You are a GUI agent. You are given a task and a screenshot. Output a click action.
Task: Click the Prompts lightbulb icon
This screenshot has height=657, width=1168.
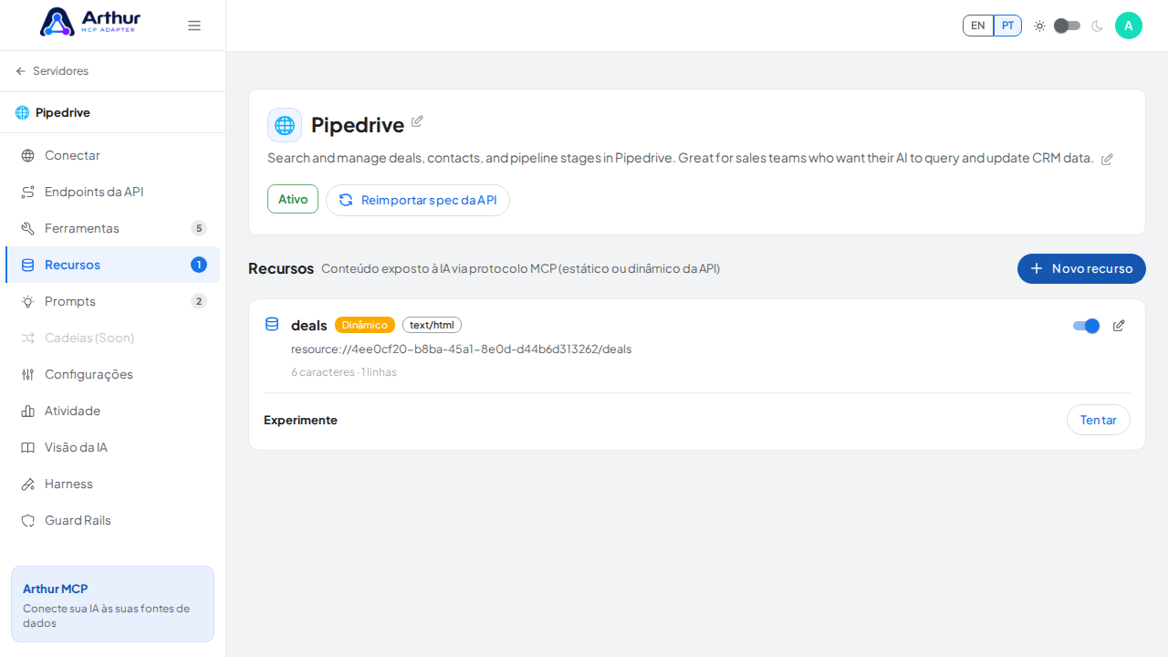[27, 301]
